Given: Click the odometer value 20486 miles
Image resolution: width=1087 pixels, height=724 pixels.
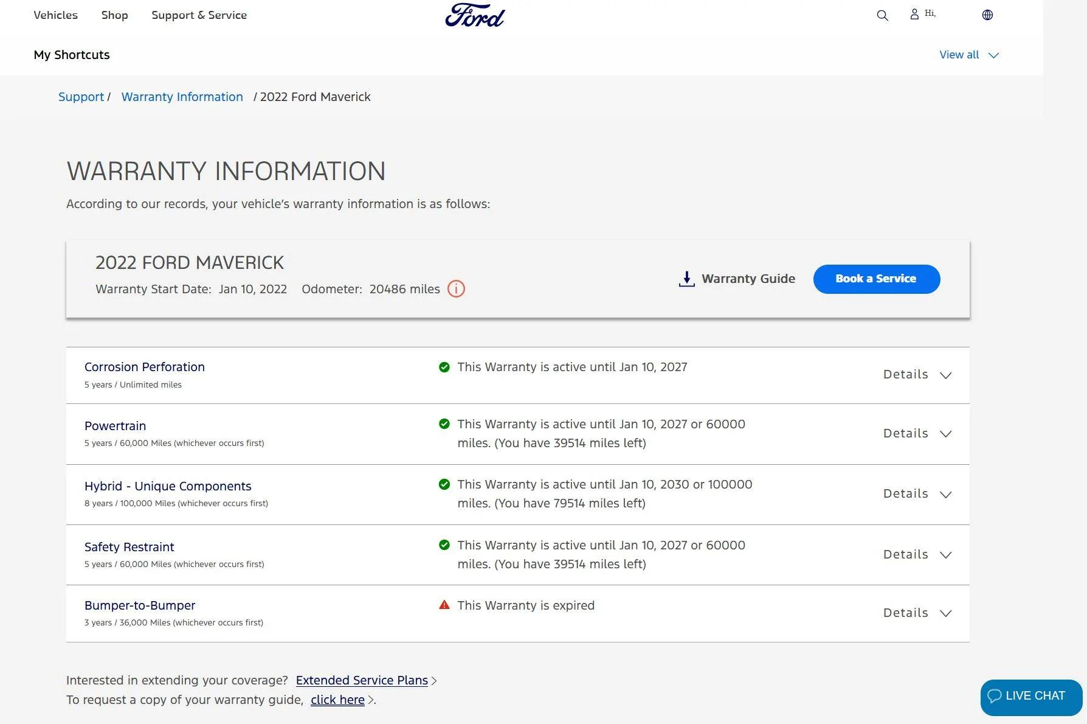Looking at the screenshot, I should (x=404, y=289).
